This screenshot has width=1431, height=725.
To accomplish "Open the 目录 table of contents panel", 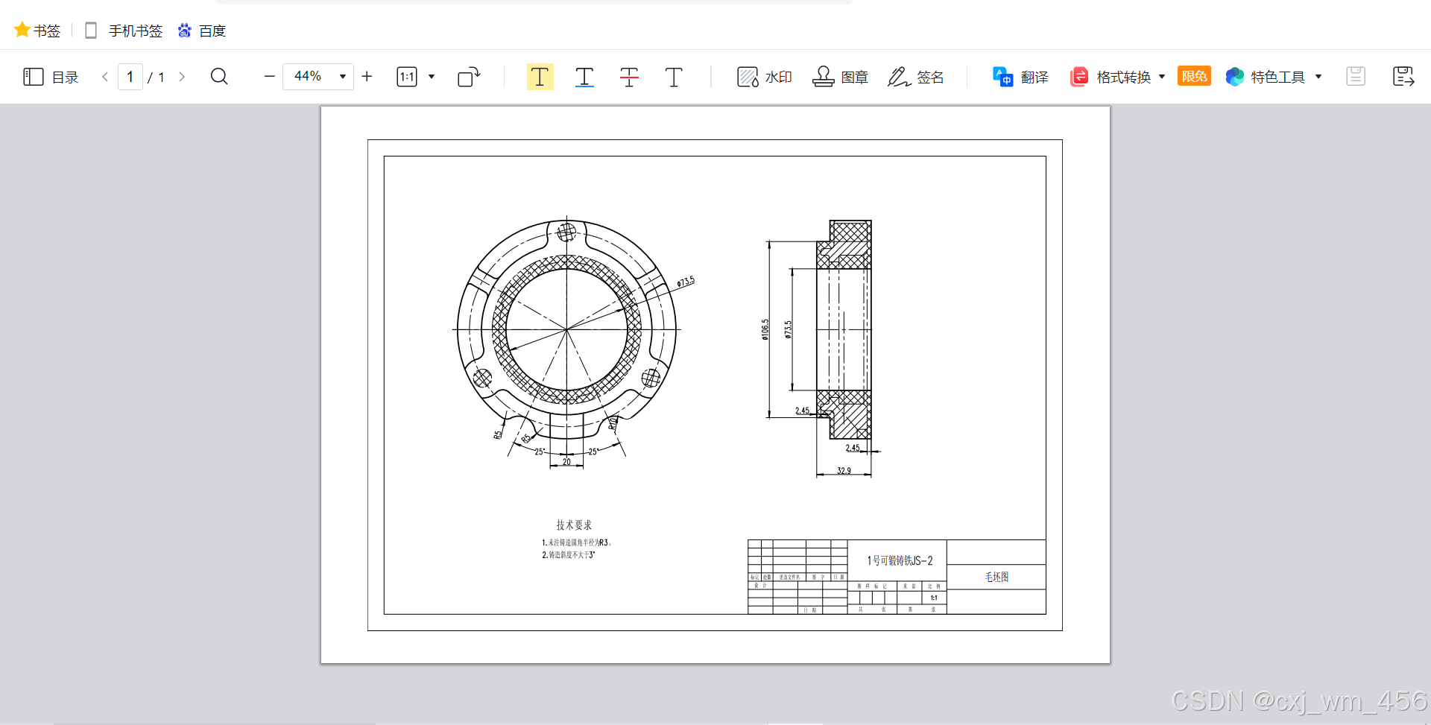I will tap(51, 77).
